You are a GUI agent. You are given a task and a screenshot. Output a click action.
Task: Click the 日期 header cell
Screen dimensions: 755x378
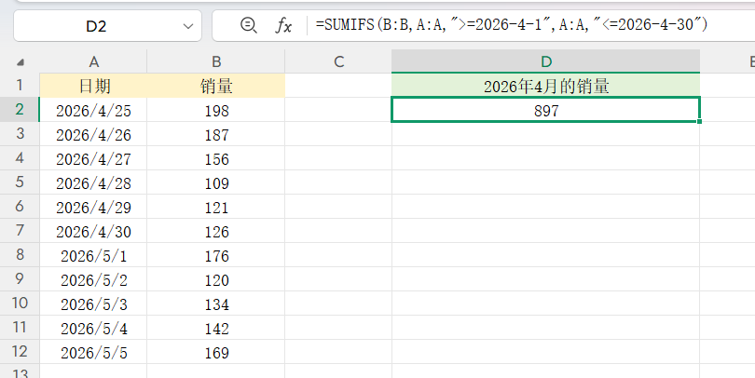click(93, 86)
